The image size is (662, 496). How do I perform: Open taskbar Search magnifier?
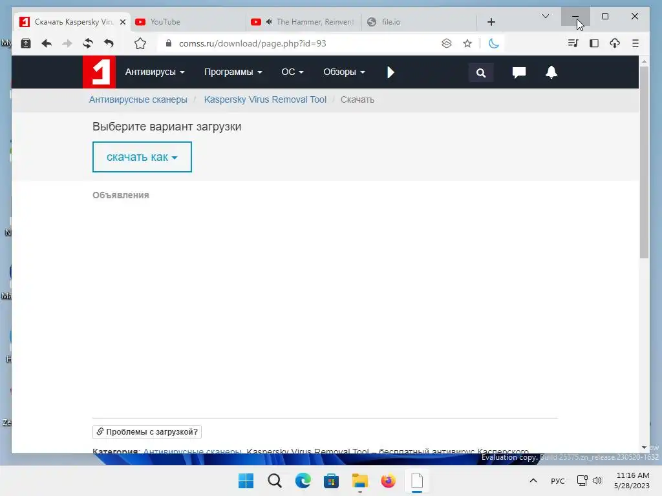click(274, 480)
